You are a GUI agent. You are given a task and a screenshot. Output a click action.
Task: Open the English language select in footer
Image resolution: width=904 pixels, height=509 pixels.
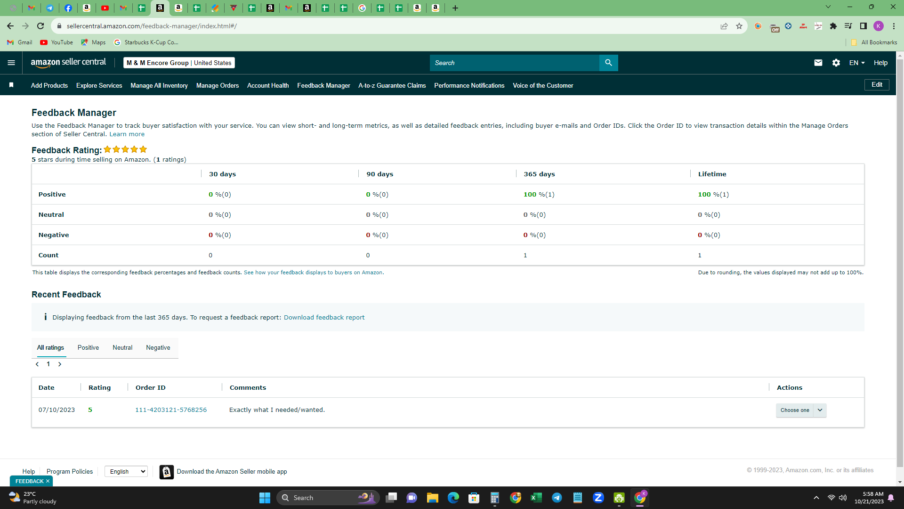click(126, 471)
